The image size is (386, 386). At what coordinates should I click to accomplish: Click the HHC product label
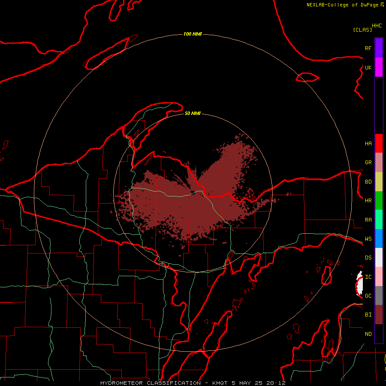point(377,26)
